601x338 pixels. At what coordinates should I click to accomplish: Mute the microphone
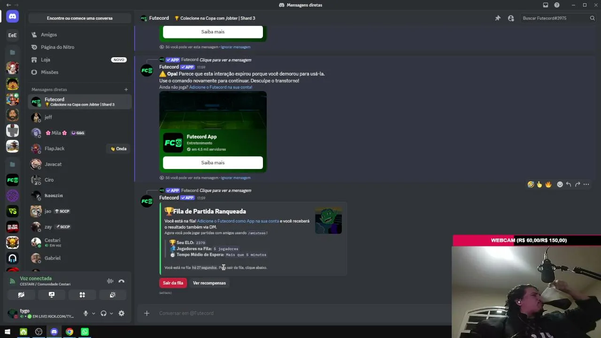pyautogui.click(x=85, y=314)
